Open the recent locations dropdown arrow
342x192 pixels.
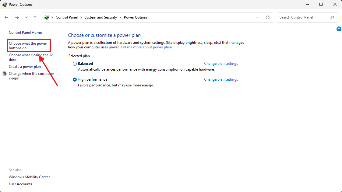pos(26,17)
